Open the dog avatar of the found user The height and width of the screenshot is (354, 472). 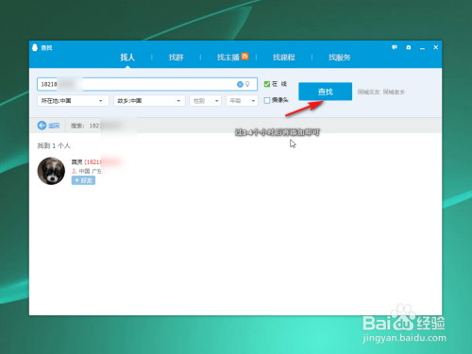(51, 171)
